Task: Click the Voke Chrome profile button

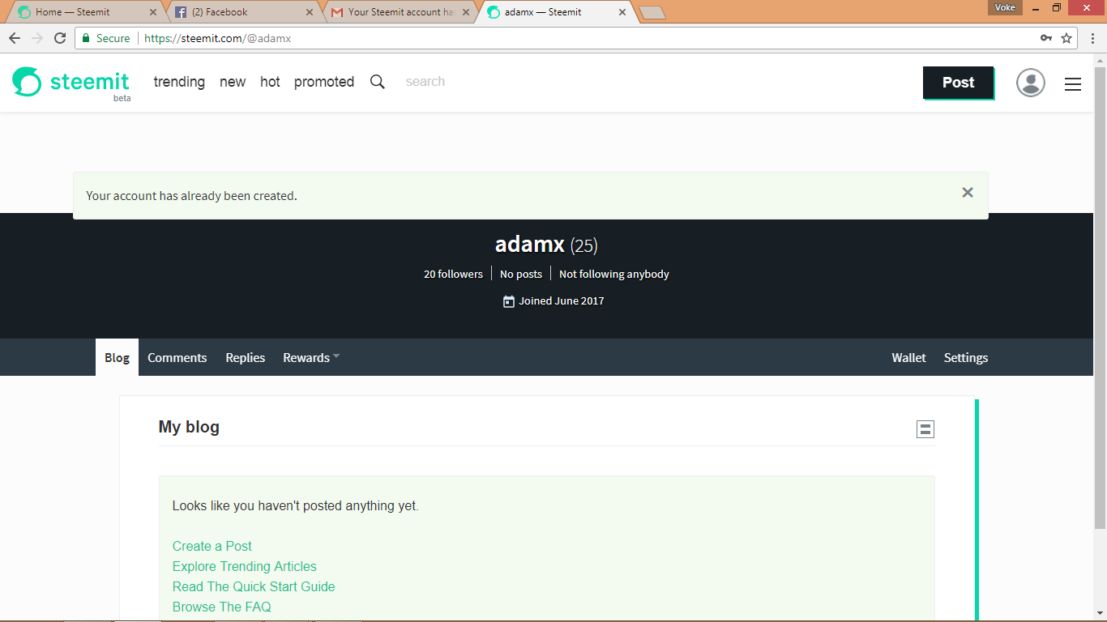Action: tap(1005, 7)
